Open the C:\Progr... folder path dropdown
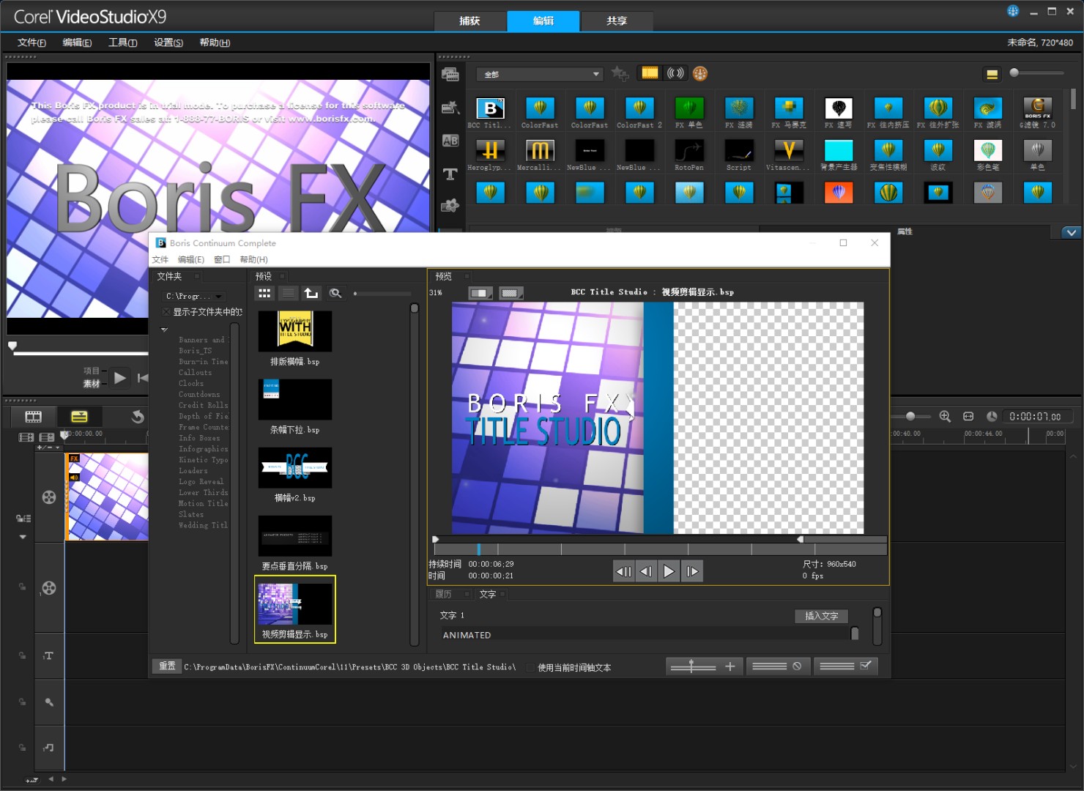This screenshot has width=1084, height=791. point(194,296)
